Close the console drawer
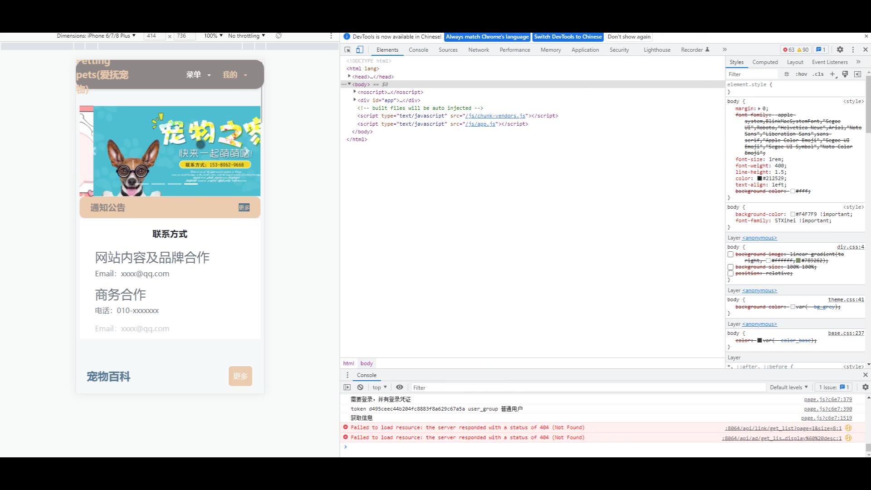The height and width of the screenshot is (490, 871). pyautogui.click(x=865, y=375)
